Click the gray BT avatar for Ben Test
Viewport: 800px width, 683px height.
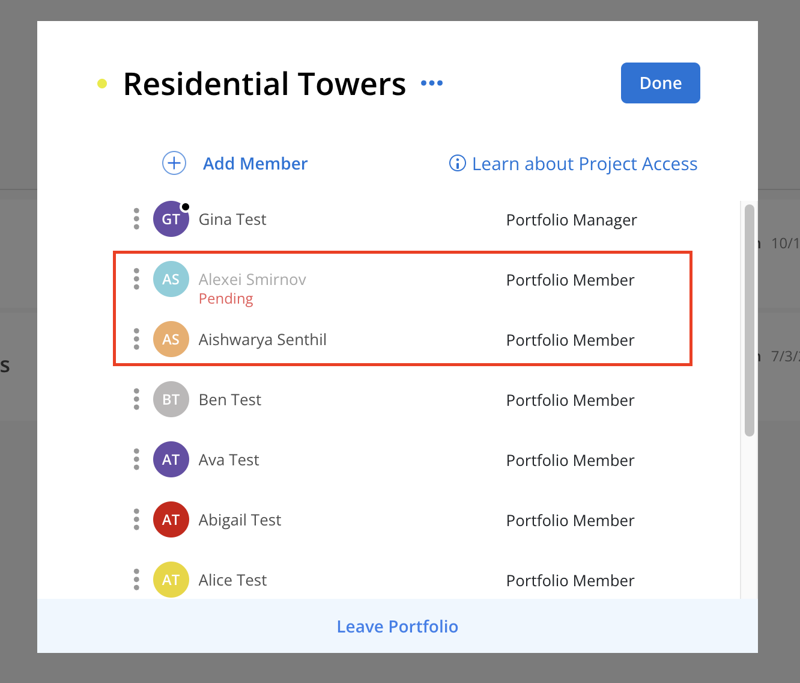tap(171, 399)
